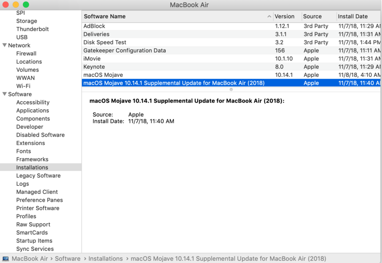Screen dimensions: 382x263
Task: Select Developer in the sidebar
Action: (x=30, y=126)
